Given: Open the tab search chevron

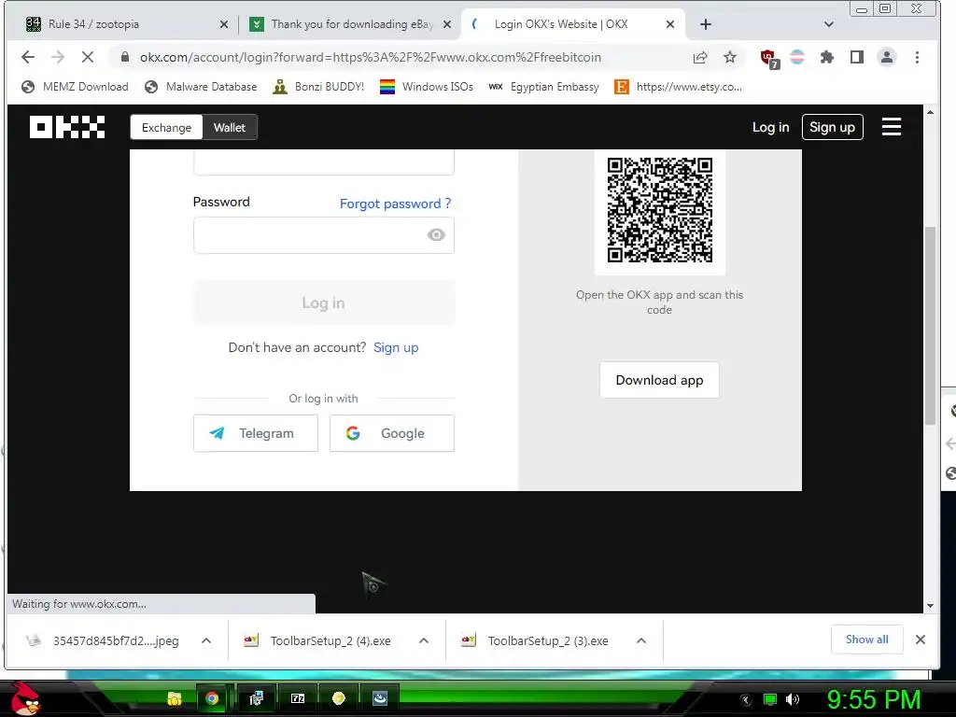Looking at the screenshot, I should [x=829, y=24].
